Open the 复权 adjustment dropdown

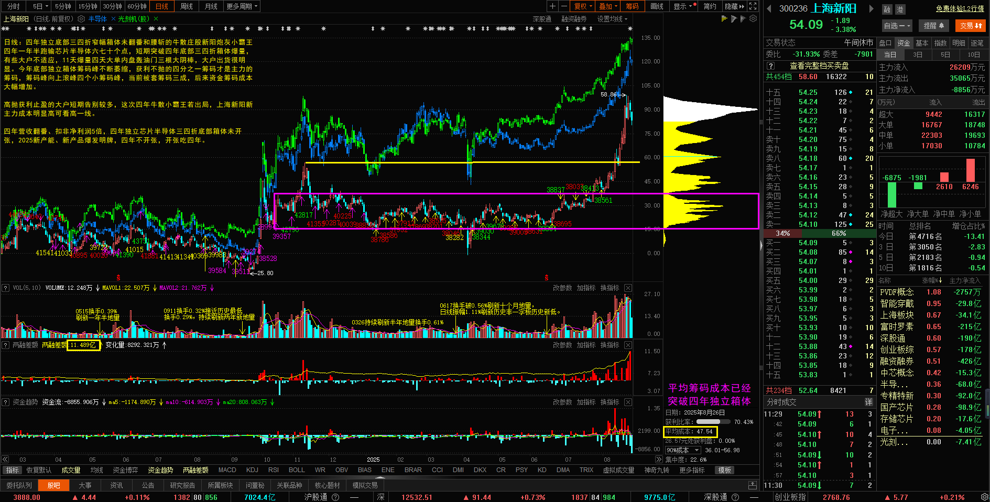click(583, 6)
